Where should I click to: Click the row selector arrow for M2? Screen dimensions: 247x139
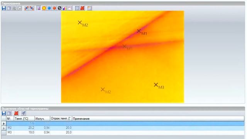pos(4,128)
